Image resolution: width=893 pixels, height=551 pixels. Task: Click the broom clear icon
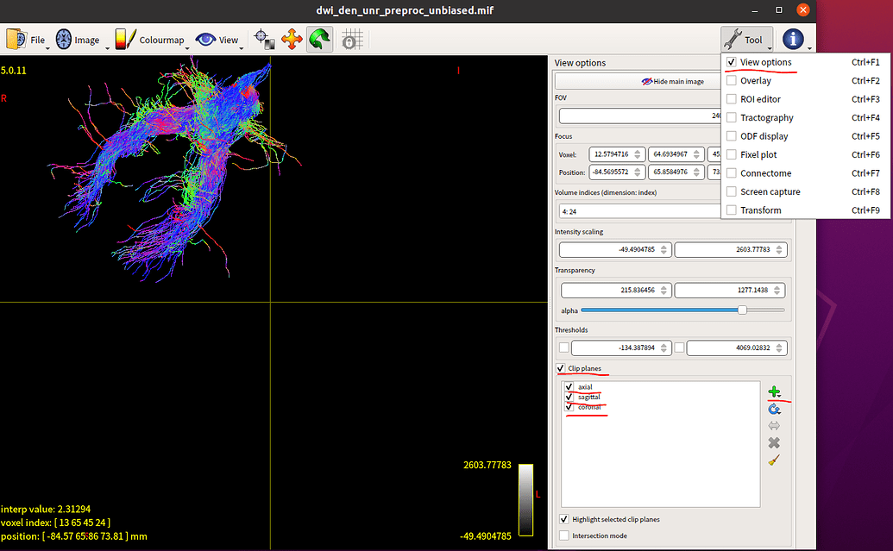774,460
